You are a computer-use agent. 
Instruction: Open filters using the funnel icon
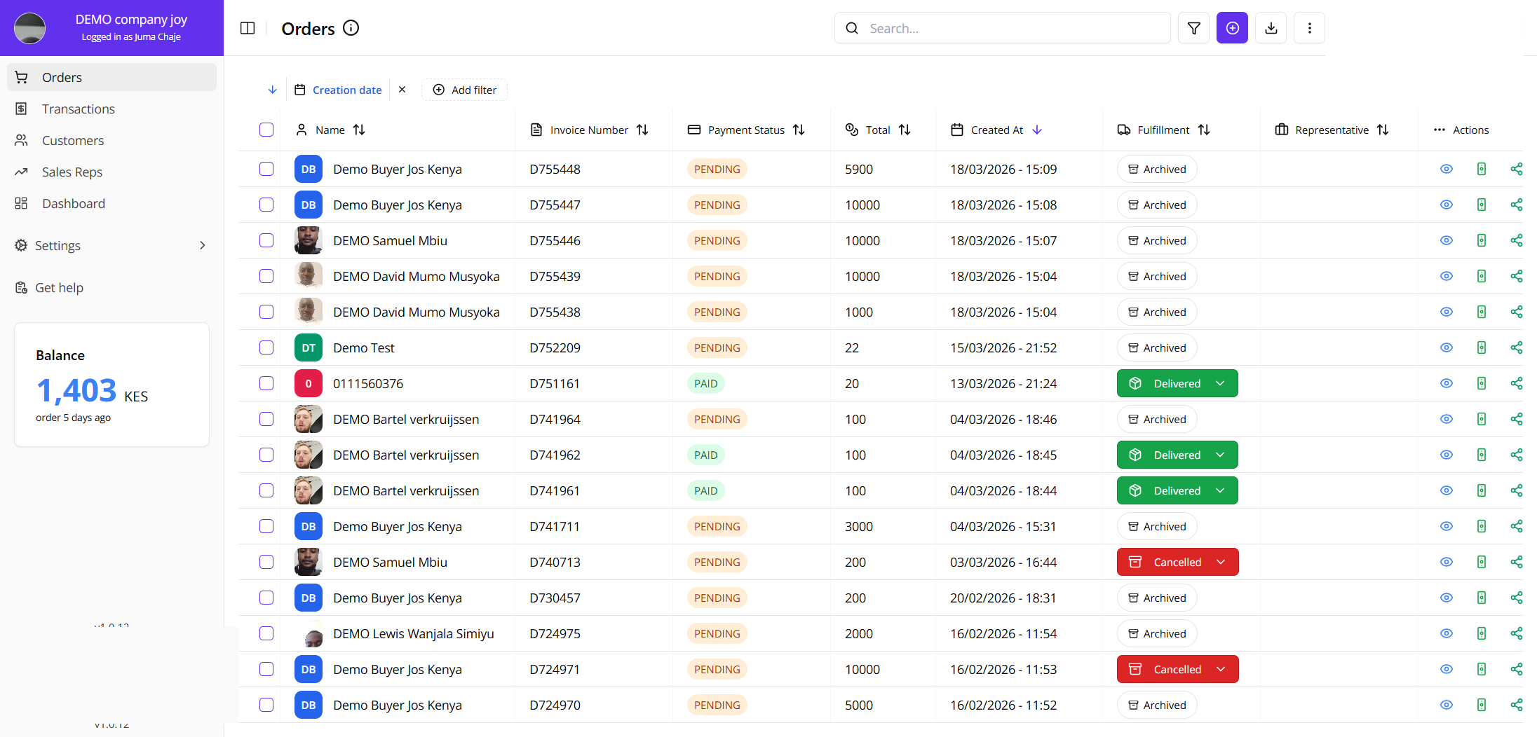coord(1193,28)
